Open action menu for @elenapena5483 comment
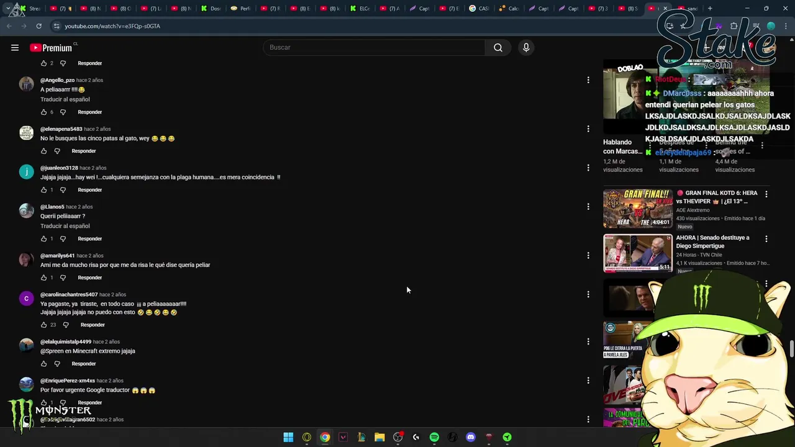795x447 pixels. [588, 129]
